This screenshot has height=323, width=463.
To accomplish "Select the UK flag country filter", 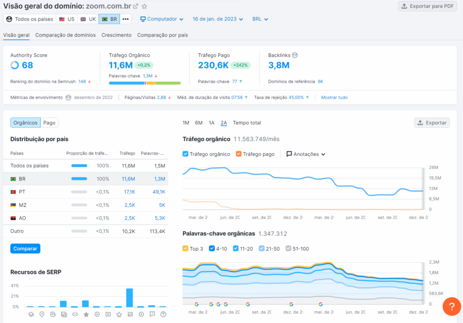I will click(88, 19).
